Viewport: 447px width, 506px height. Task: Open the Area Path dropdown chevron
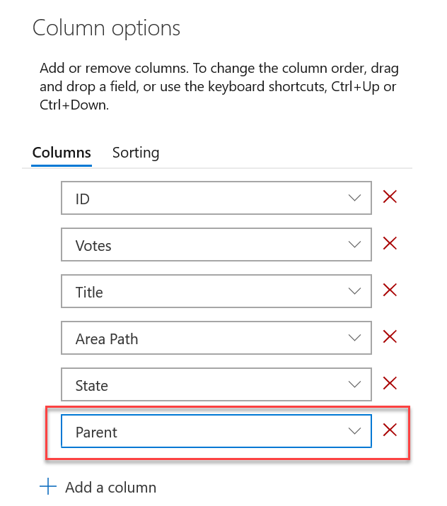point(356,339)
